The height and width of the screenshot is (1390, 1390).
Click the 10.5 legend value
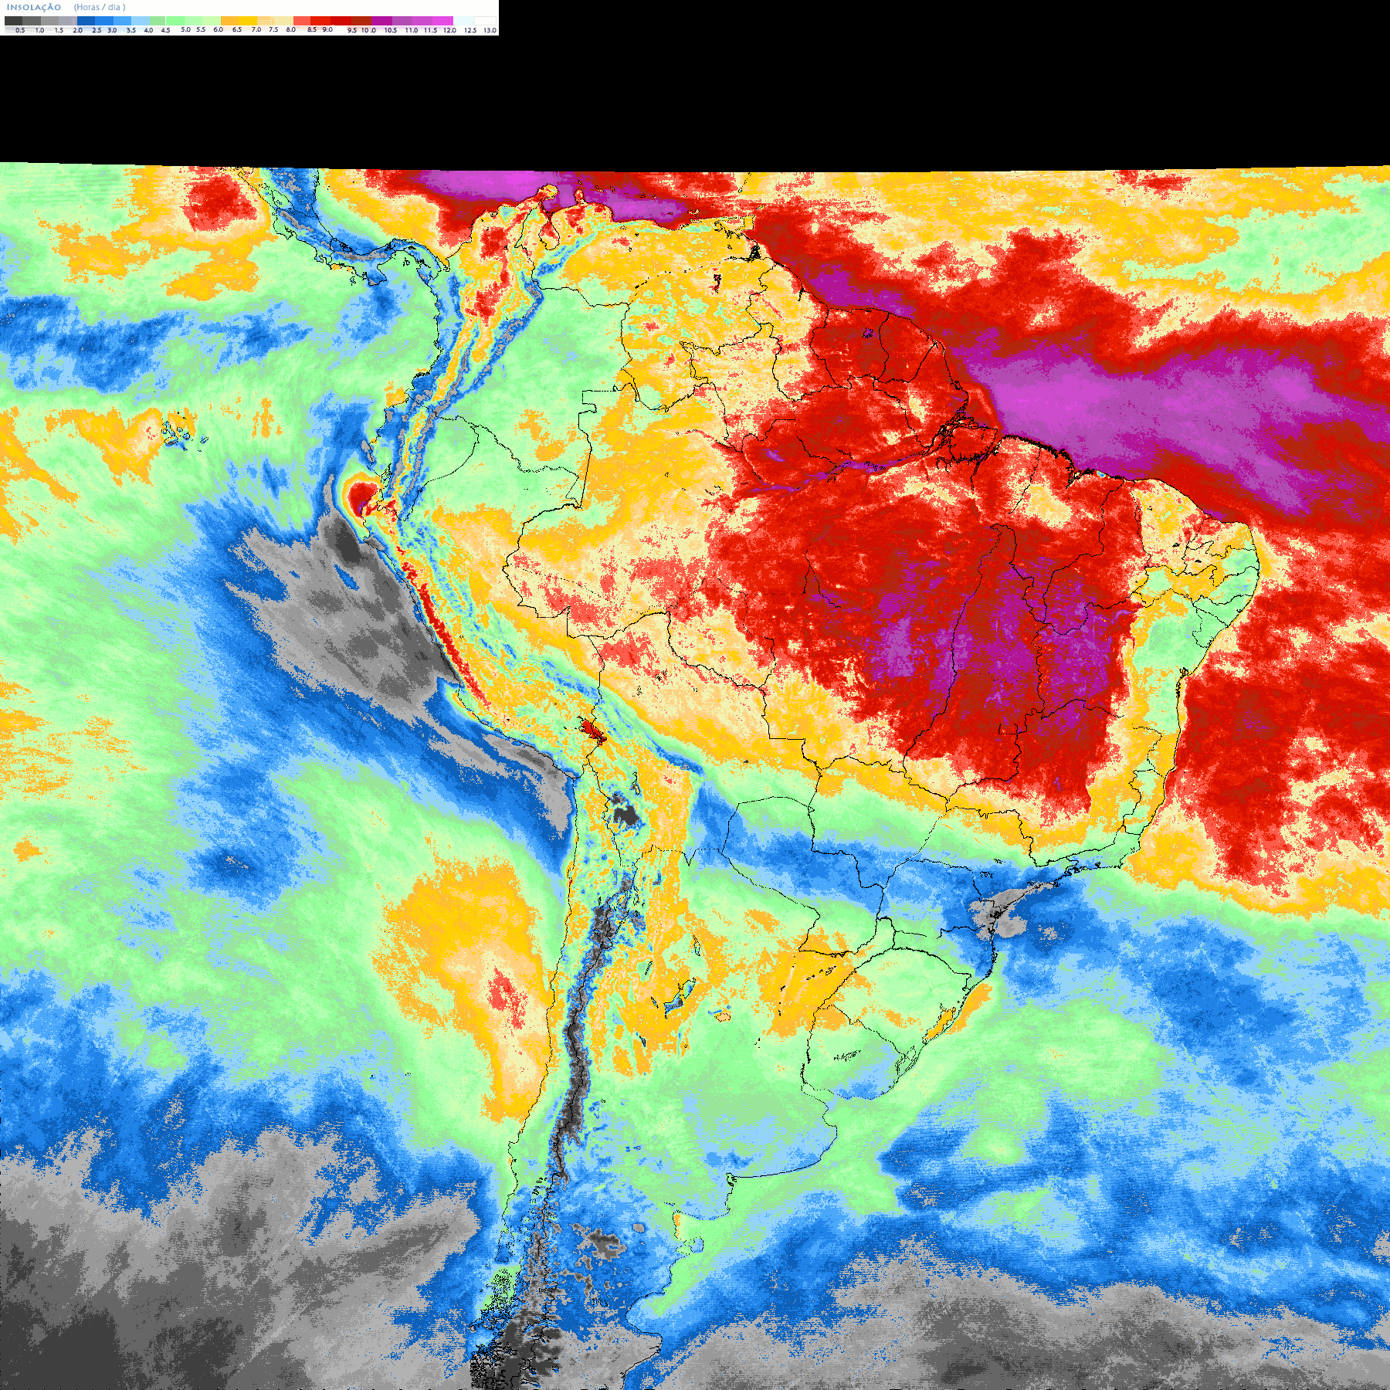(391, 30)
